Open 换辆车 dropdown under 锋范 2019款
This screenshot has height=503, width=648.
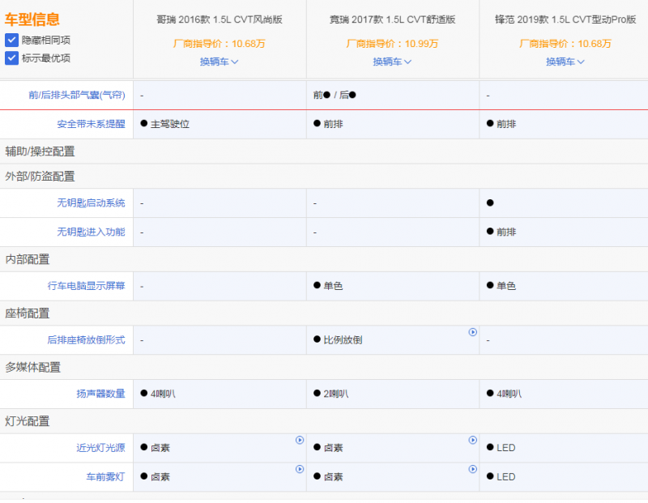pyautogui.click(x=565, y=62)
